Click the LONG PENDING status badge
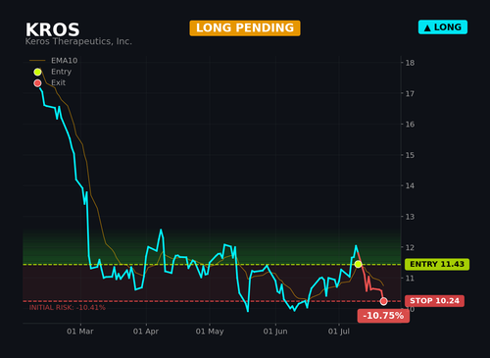This screenshot has width=490, height=358. tap(245, 28)
